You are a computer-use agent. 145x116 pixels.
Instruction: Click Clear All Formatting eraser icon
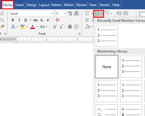pyautogui.click(x=57, y=20)
